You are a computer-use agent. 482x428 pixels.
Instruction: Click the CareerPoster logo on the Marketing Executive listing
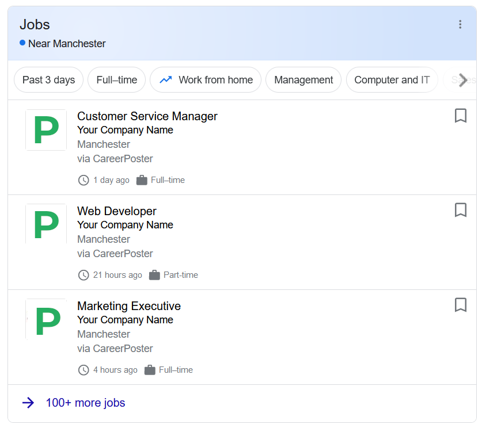46,319
